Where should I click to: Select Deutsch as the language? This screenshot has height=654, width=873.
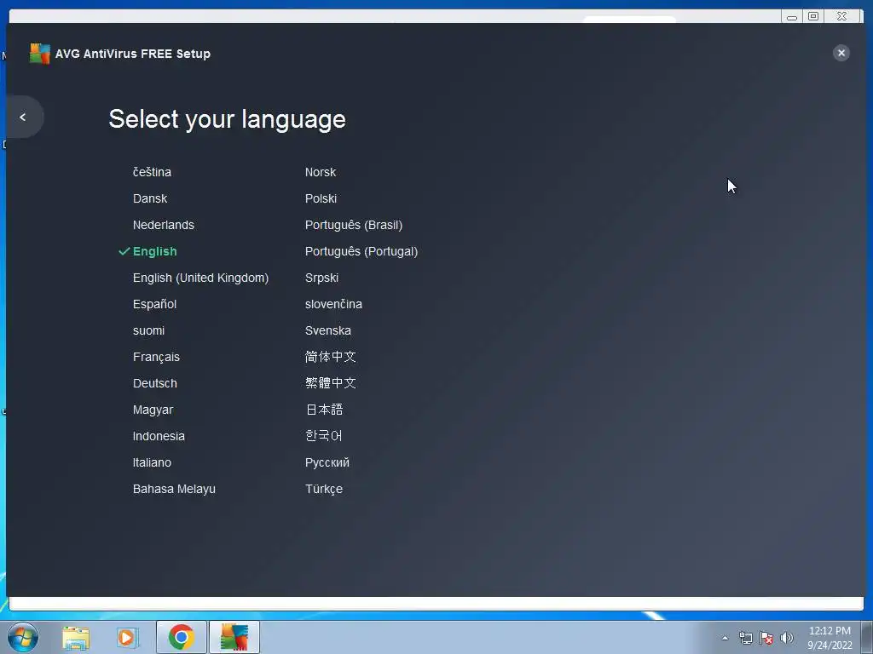(x=155, y=384)
